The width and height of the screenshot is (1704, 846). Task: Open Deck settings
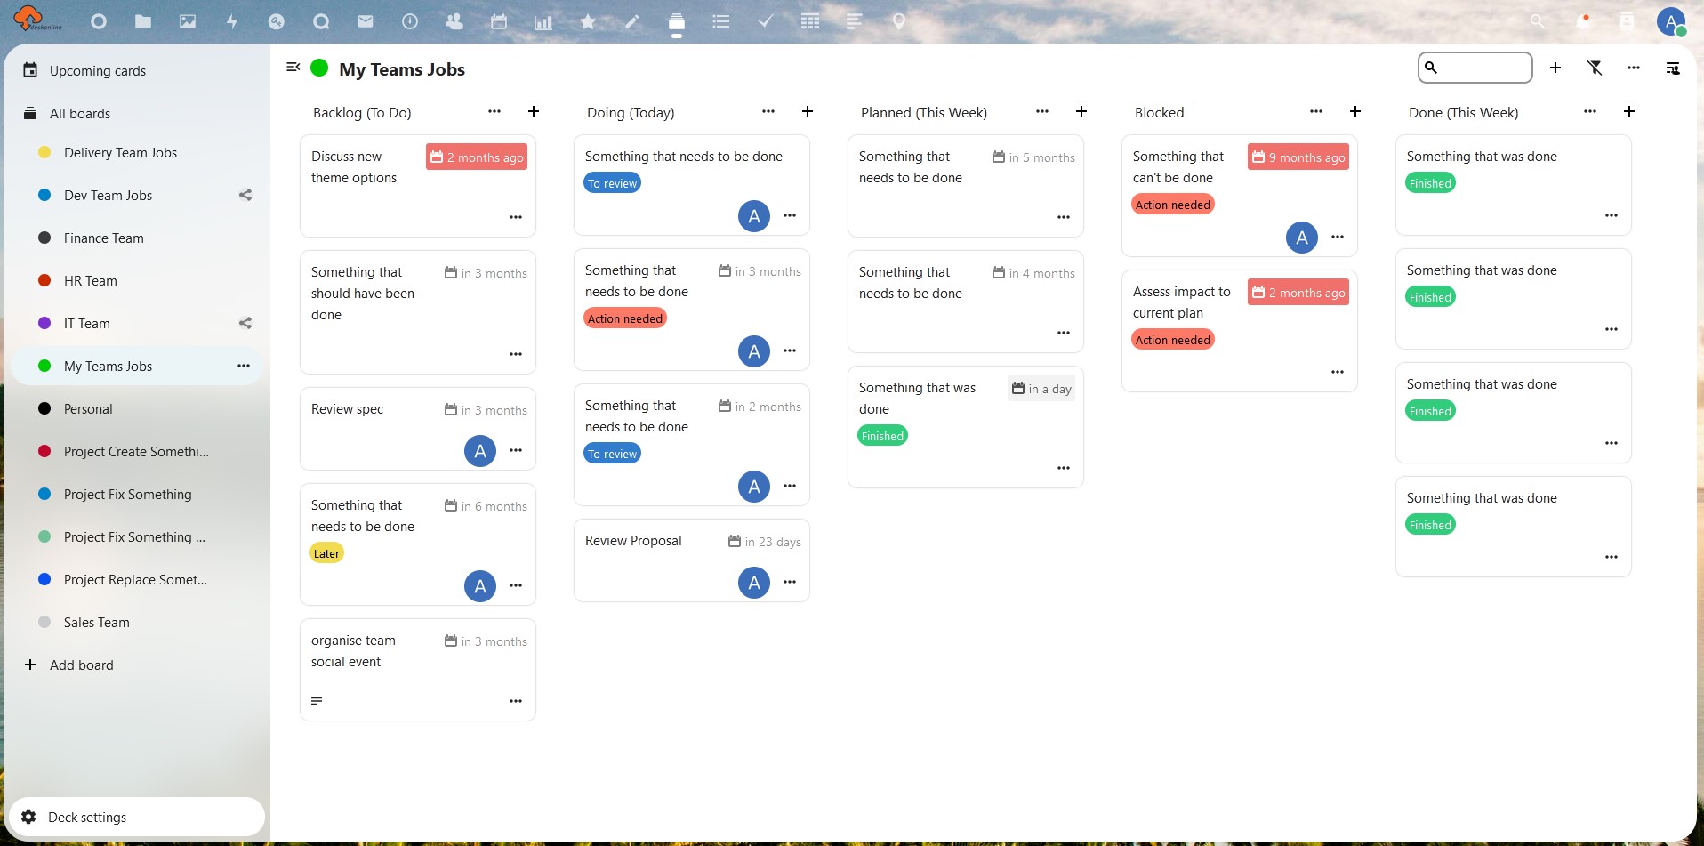point(137,817)
